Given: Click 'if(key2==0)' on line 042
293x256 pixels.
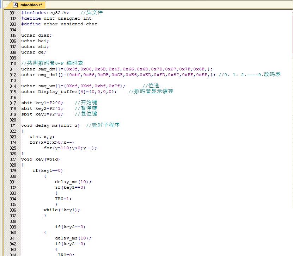Looking at the screenshot, I should 70,244.
